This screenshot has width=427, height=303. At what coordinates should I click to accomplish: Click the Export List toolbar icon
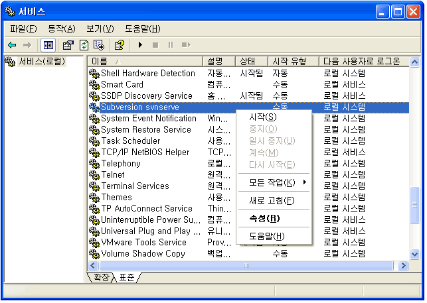click(99, 45)
